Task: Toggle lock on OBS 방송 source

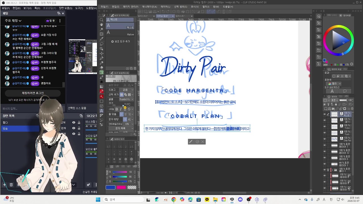Action: pos(79,128)
